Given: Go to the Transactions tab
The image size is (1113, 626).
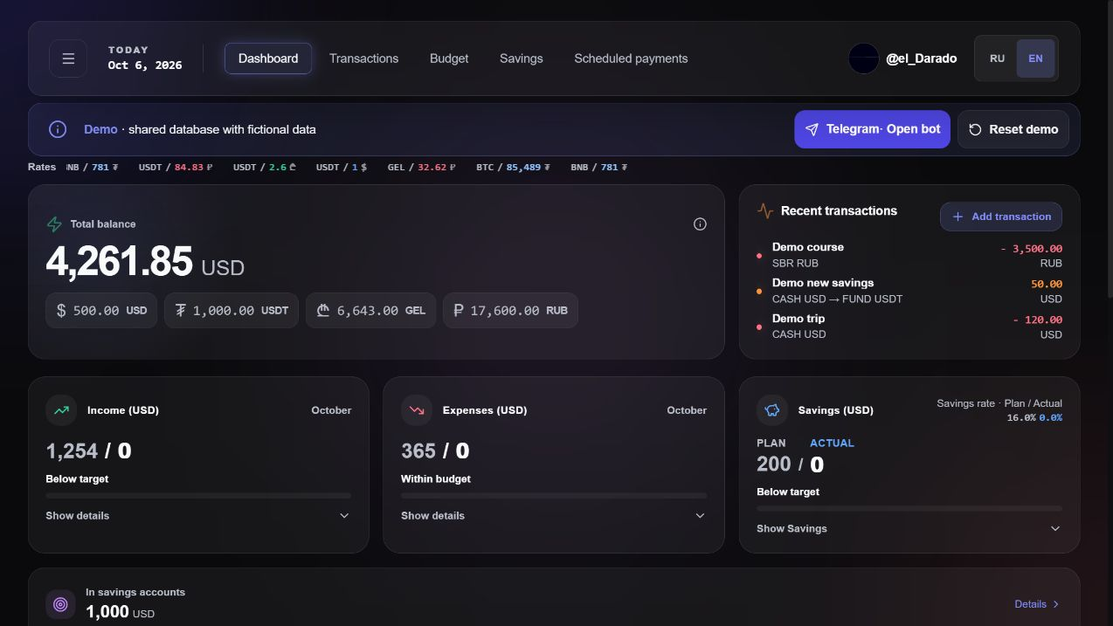Looking at the screenshot, I should (363, 58).
